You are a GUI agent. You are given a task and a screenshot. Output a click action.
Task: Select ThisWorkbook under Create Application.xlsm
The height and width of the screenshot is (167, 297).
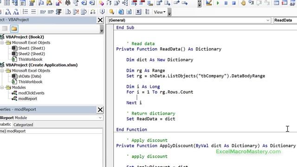tap(30, 82)
